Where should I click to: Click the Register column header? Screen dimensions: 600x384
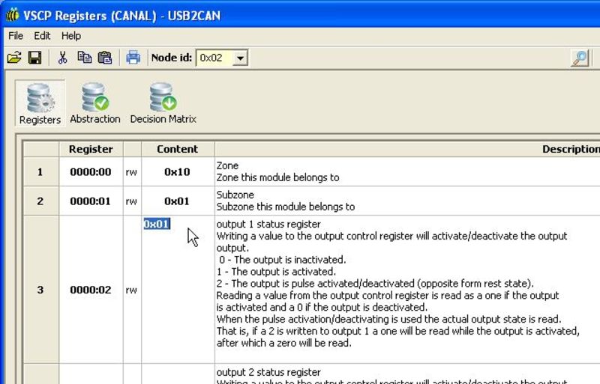tap(91, 149)
